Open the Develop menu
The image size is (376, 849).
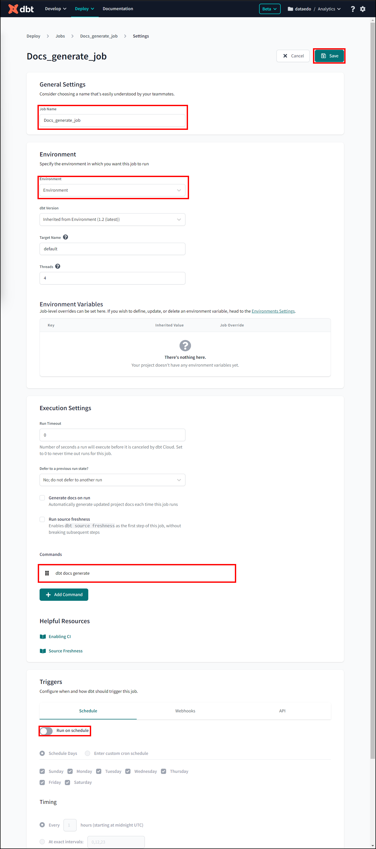point(55,9)
